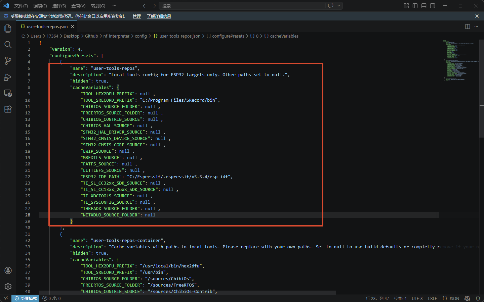The height and width of the screenshot is (302, 484).
Task: Close the restricted mode banner
Action: pos(477,16)
